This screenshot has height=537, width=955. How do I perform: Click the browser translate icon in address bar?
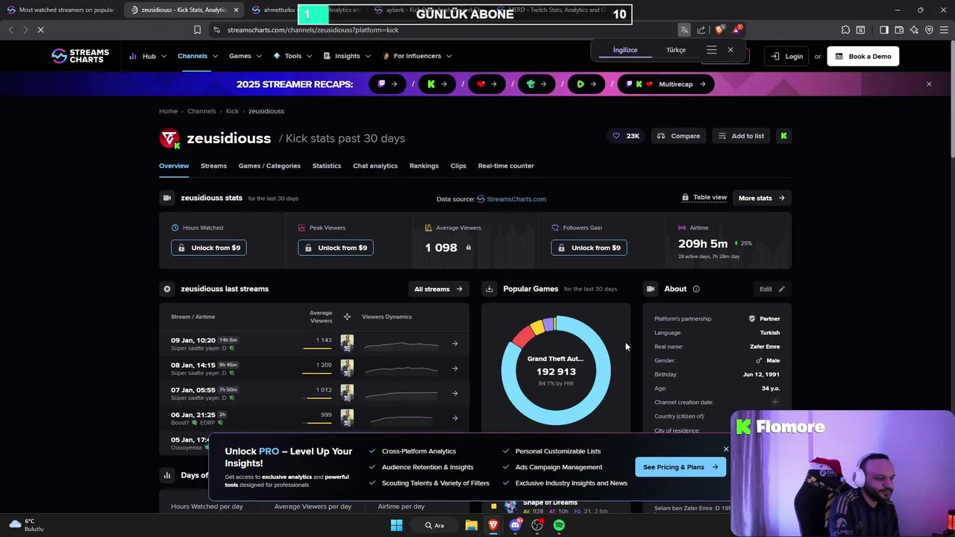[x=683, y=30]
